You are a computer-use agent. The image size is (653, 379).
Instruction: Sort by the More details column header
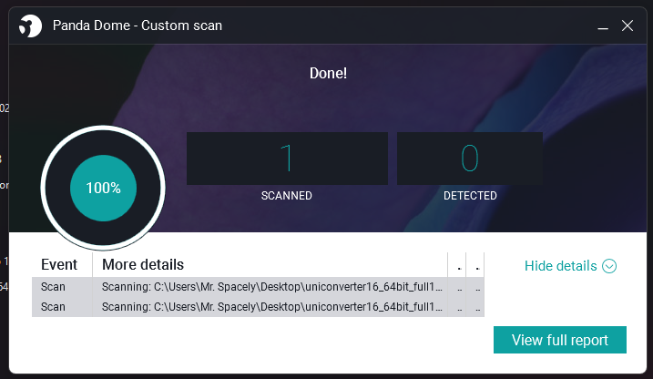[270, 264]
